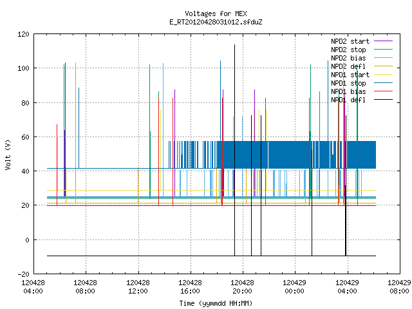Click the -20 y-axis tick label
Screen dimensions: 412x309
[x=23, y=274]
